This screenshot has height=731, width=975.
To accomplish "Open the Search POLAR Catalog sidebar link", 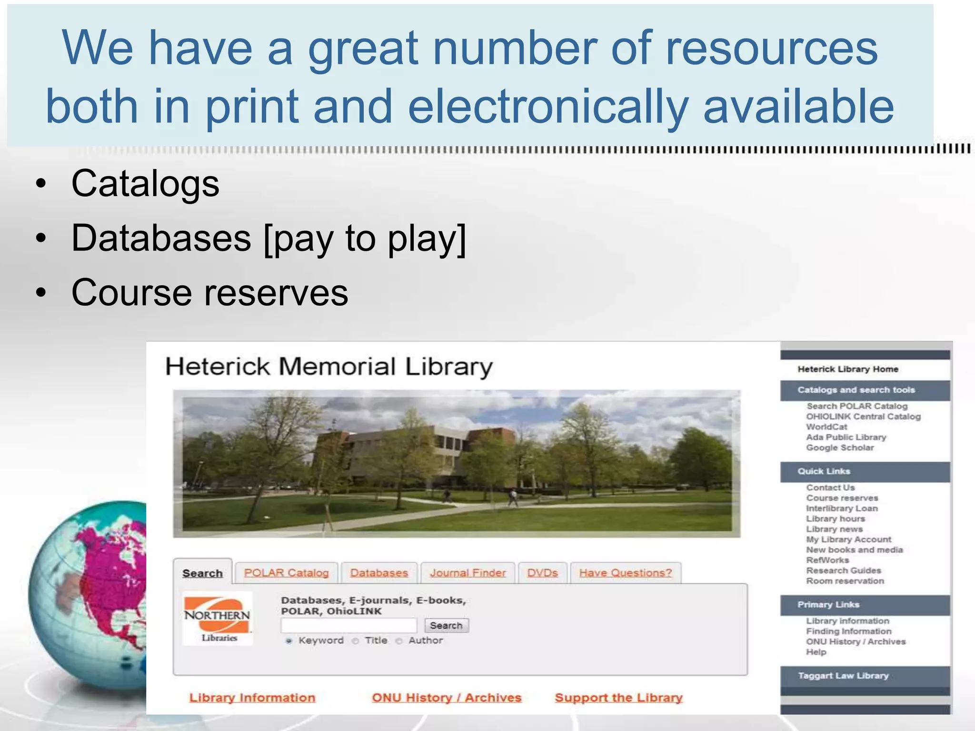I will point(857,406).
